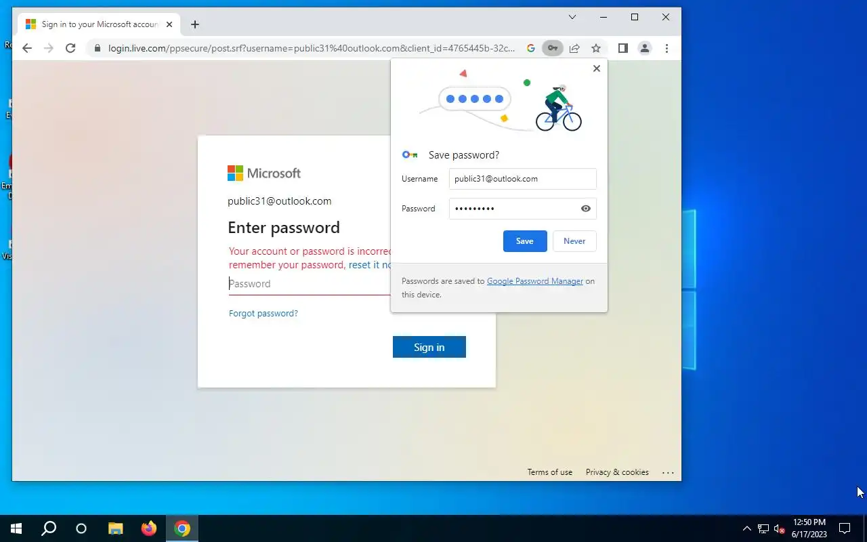The image size is (867, 542).
Task: Open the Terms of use link
Action: 550,472
